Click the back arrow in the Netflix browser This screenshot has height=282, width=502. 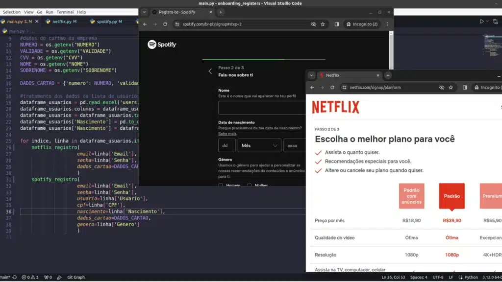tap(312, 88)
